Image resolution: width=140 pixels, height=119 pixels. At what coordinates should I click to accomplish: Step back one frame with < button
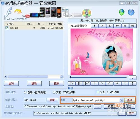tap(94, 84)
